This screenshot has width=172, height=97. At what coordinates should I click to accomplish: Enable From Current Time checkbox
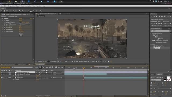151,26
